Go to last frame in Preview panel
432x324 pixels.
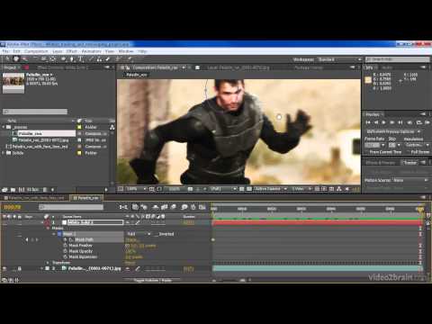tap(400, 122)
